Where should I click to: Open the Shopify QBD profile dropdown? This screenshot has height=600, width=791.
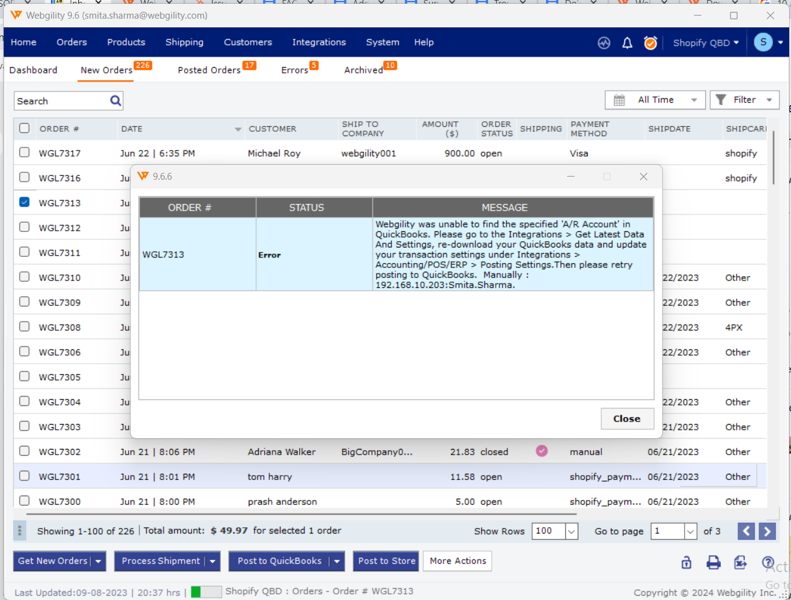click(x=706, y=43)
